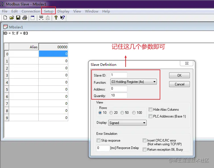Enable Return exception 06, Busy checkbox

pos(144,150)
